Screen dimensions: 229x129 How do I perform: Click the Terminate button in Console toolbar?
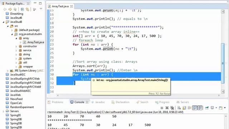point(162,108)
